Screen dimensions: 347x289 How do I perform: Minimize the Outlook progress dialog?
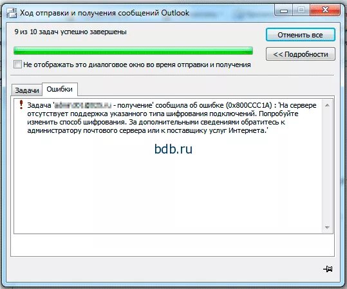click(x=284, y=10)
